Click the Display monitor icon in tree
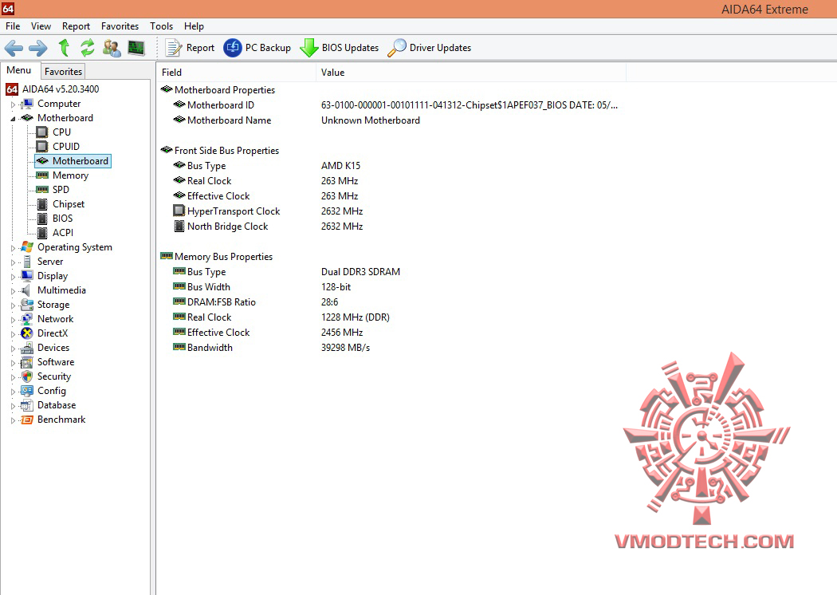This screenshot has width=837, height=595. [x=27, y=276]
